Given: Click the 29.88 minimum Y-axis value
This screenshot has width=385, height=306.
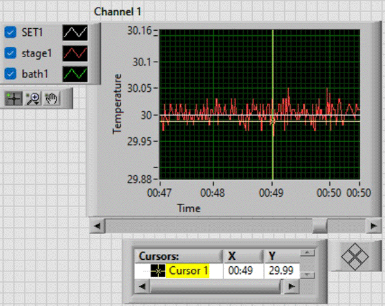Looking at the screenshot, I should point(139,180).
